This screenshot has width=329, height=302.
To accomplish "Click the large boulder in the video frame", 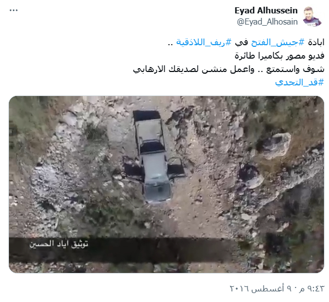I will pyautogui.click(x=276, y=146).
